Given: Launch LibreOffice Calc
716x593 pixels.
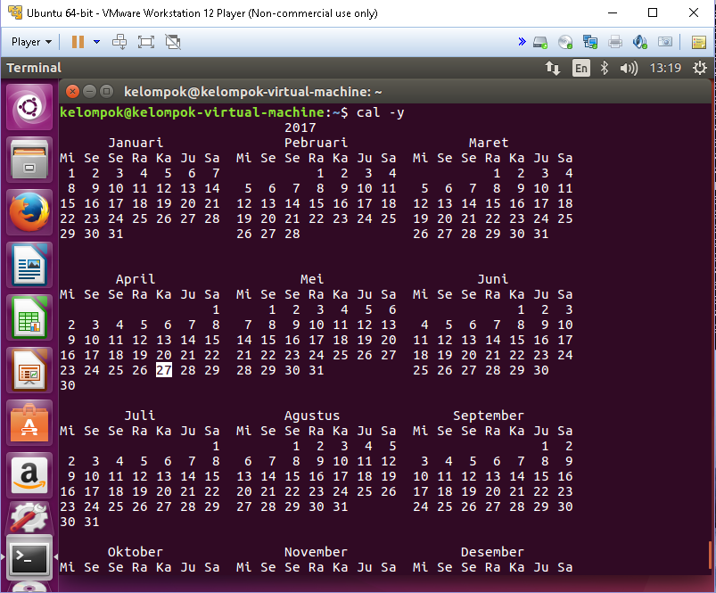Looking at the screenshot, I should [x=29, y=317].
